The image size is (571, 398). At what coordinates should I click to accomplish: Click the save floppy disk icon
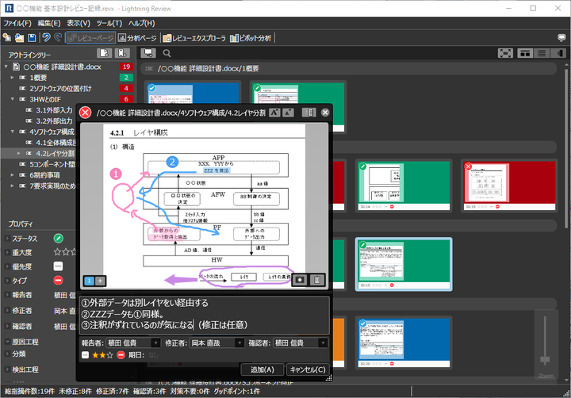[x=31, y=37]
